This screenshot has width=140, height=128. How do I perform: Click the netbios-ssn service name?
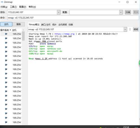pyautogui.click(x=54, y=49)
